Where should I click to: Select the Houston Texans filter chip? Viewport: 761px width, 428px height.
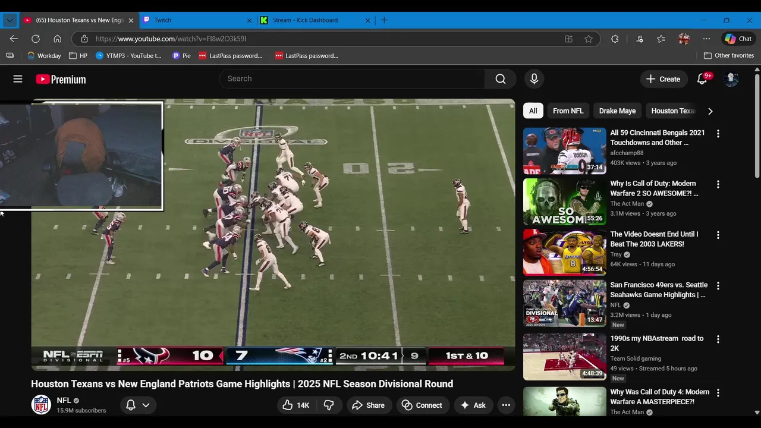672,111
